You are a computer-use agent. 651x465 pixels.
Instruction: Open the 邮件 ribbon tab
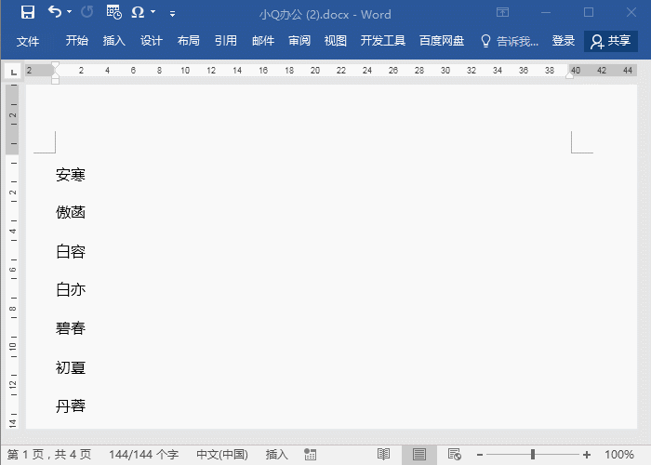[x=263, y=41]
